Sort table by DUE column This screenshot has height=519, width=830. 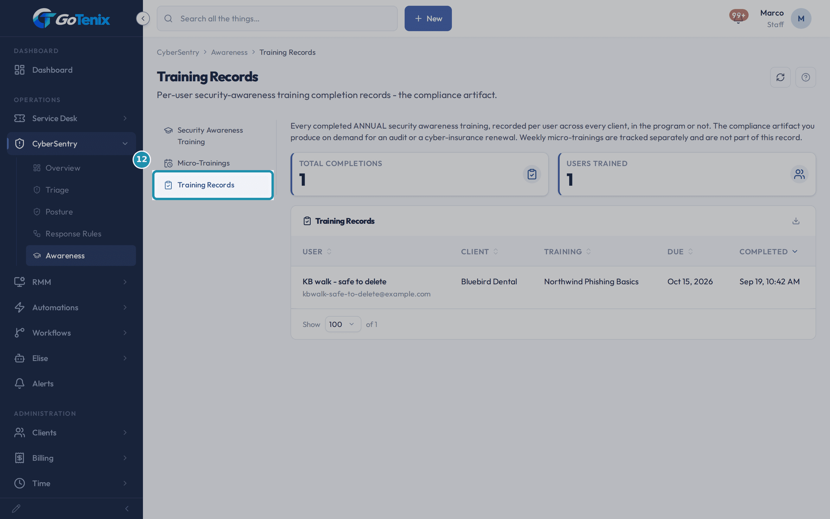click(x=680, y=252)
